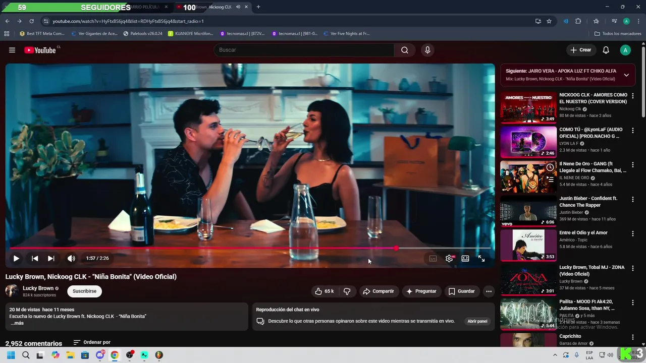The height and width of the screenshot is (363, 646).
Task: Open options for Amores Como El Nuestro
Action: [632, 96]
